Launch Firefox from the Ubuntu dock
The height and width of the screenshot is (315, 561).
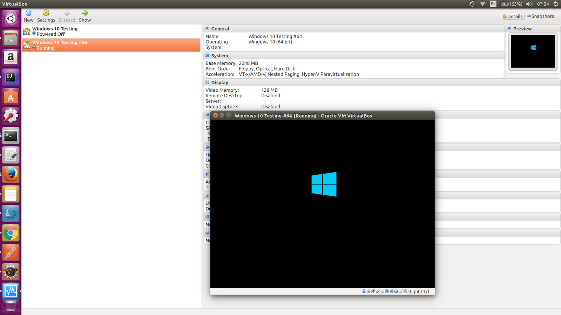pyautogui.click(x=11, y=174)
